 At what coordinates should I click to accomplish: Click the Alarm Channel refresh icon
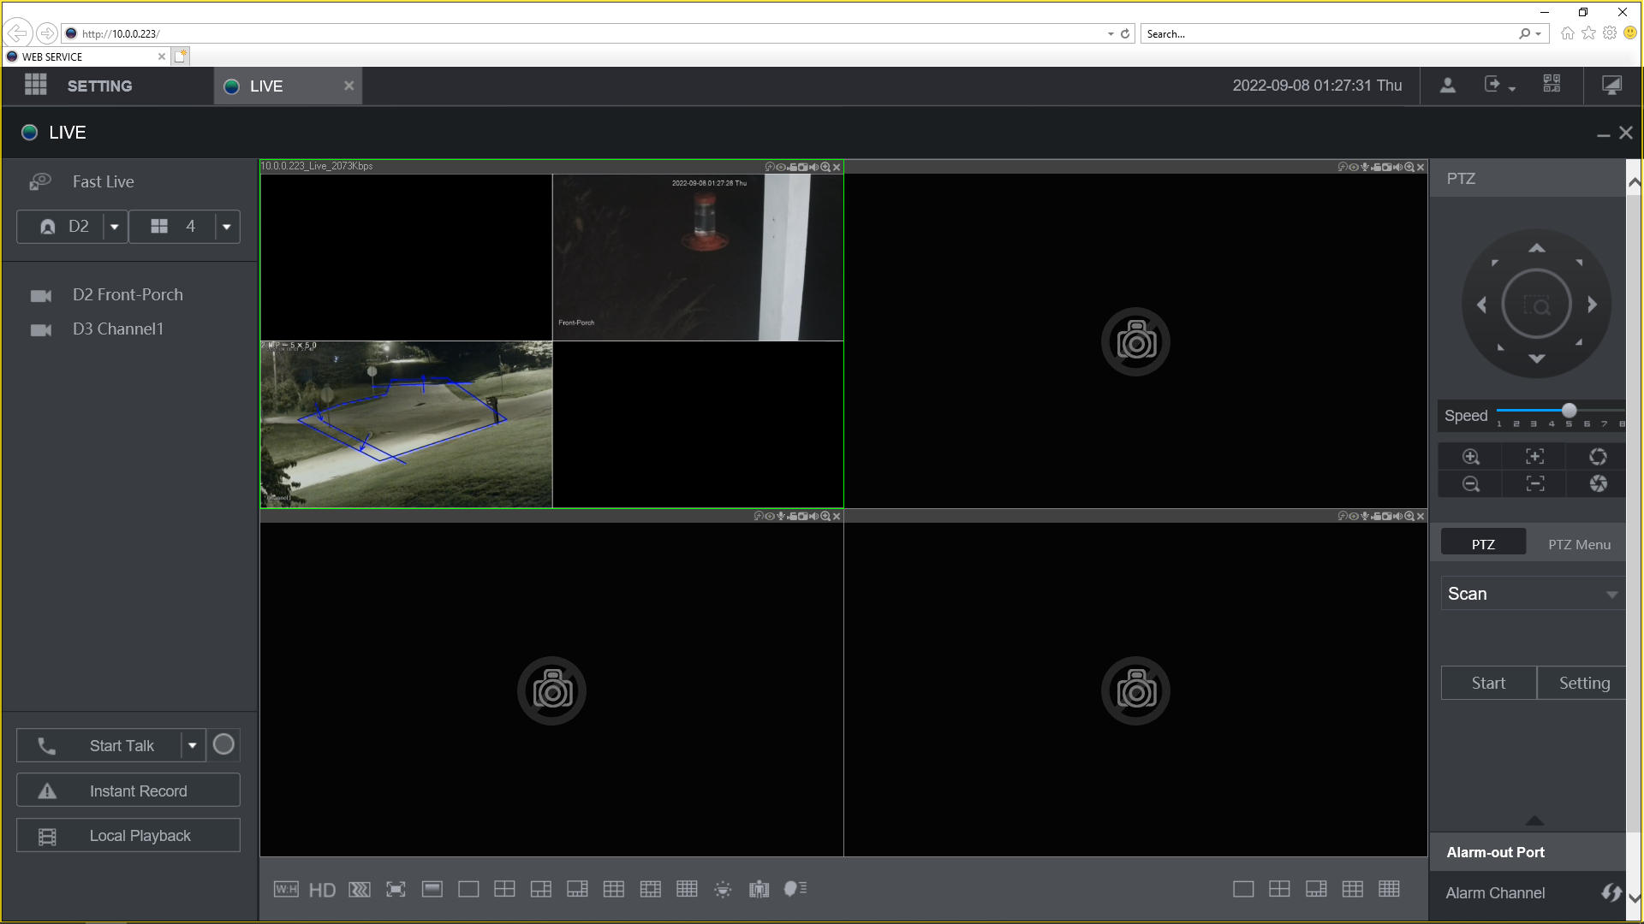[1611, 892]
